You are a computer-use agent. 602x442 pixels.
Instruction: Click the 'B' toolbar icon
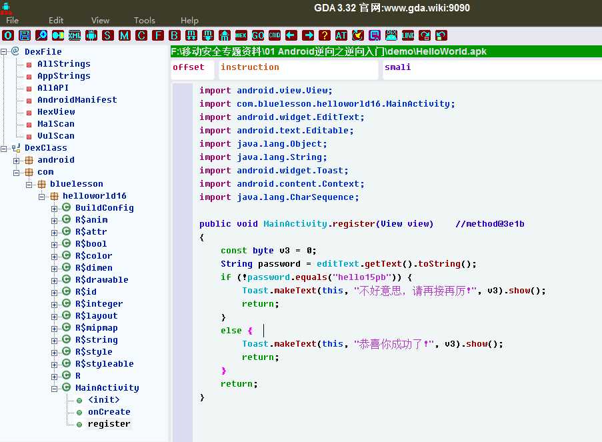[174, 36]
